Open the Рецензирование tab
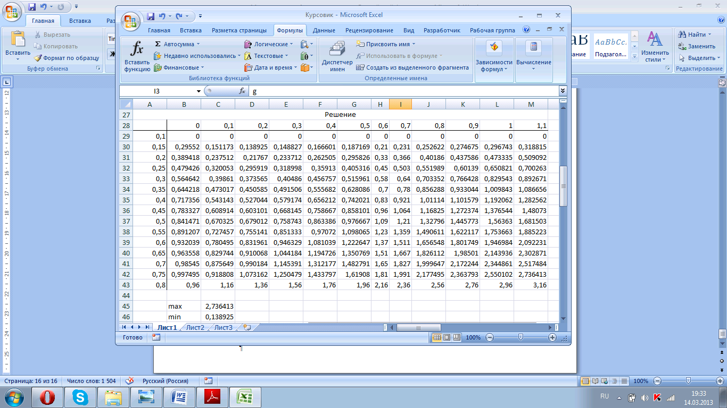 369,30
